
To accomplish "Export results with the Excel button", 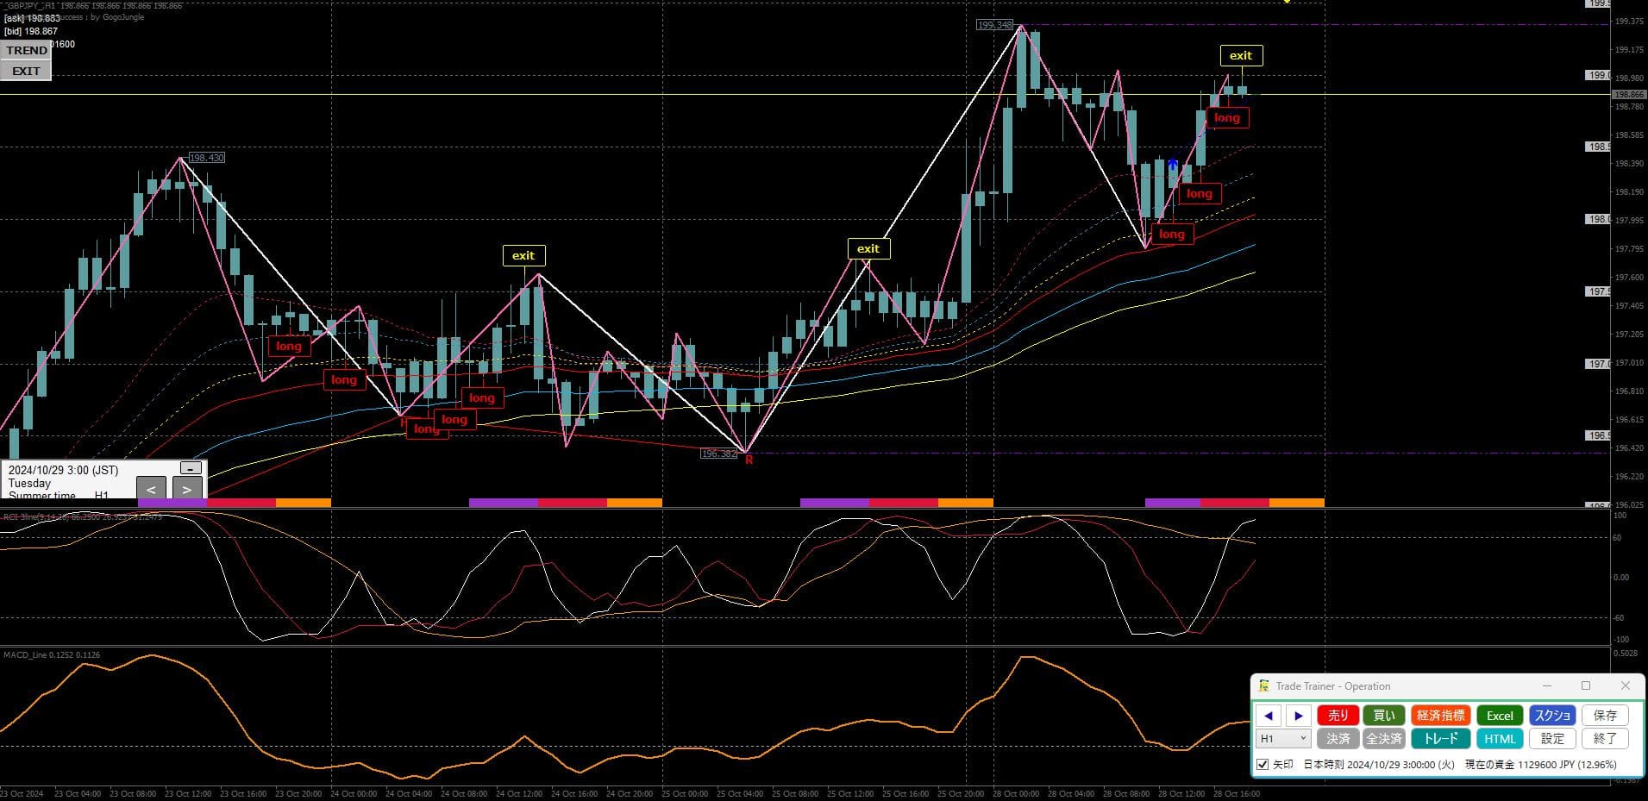I will 1499,716.
